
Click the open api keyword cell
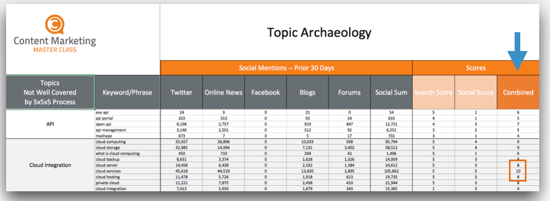pos(127,124)
